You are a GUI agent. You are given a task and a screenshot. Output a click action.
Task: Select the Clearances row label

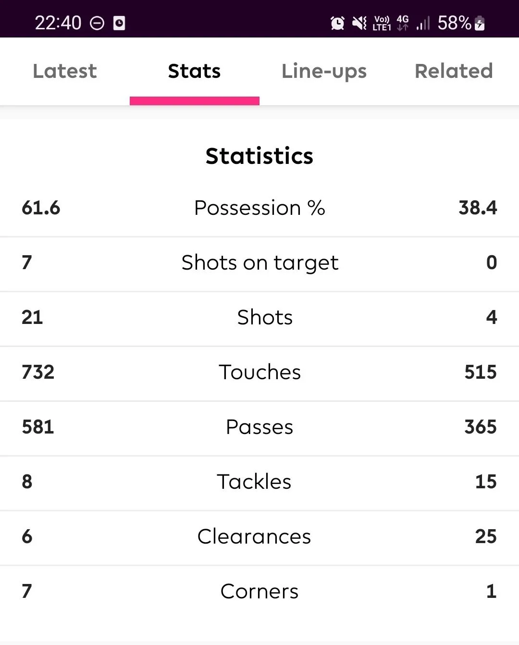[254, 536]
